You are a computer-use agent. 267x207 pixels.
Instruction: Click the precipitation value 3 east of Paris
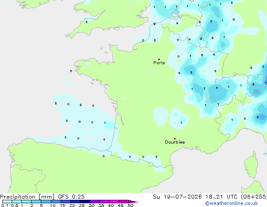pyautogui.click(x=191, y=73)
